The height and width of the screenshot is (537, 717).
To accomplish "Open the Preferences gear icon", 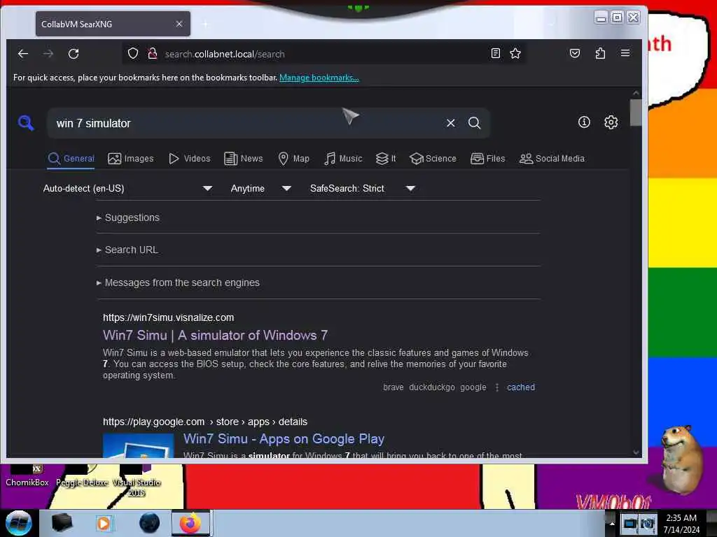I will pos(611,122).
